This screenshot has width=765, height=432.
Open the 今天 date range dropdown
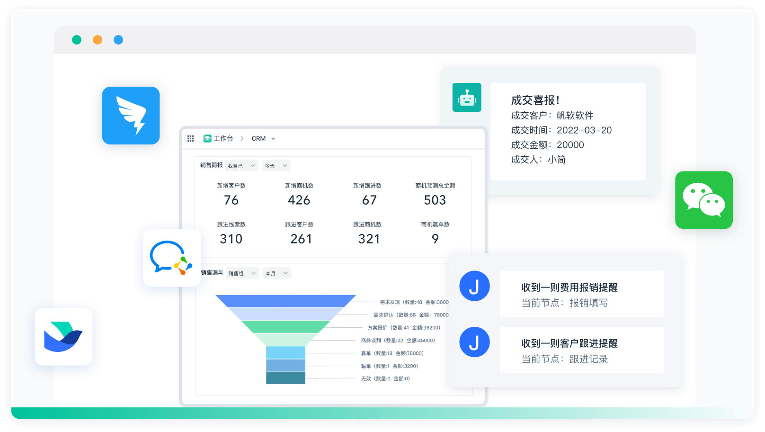point(276,165)
